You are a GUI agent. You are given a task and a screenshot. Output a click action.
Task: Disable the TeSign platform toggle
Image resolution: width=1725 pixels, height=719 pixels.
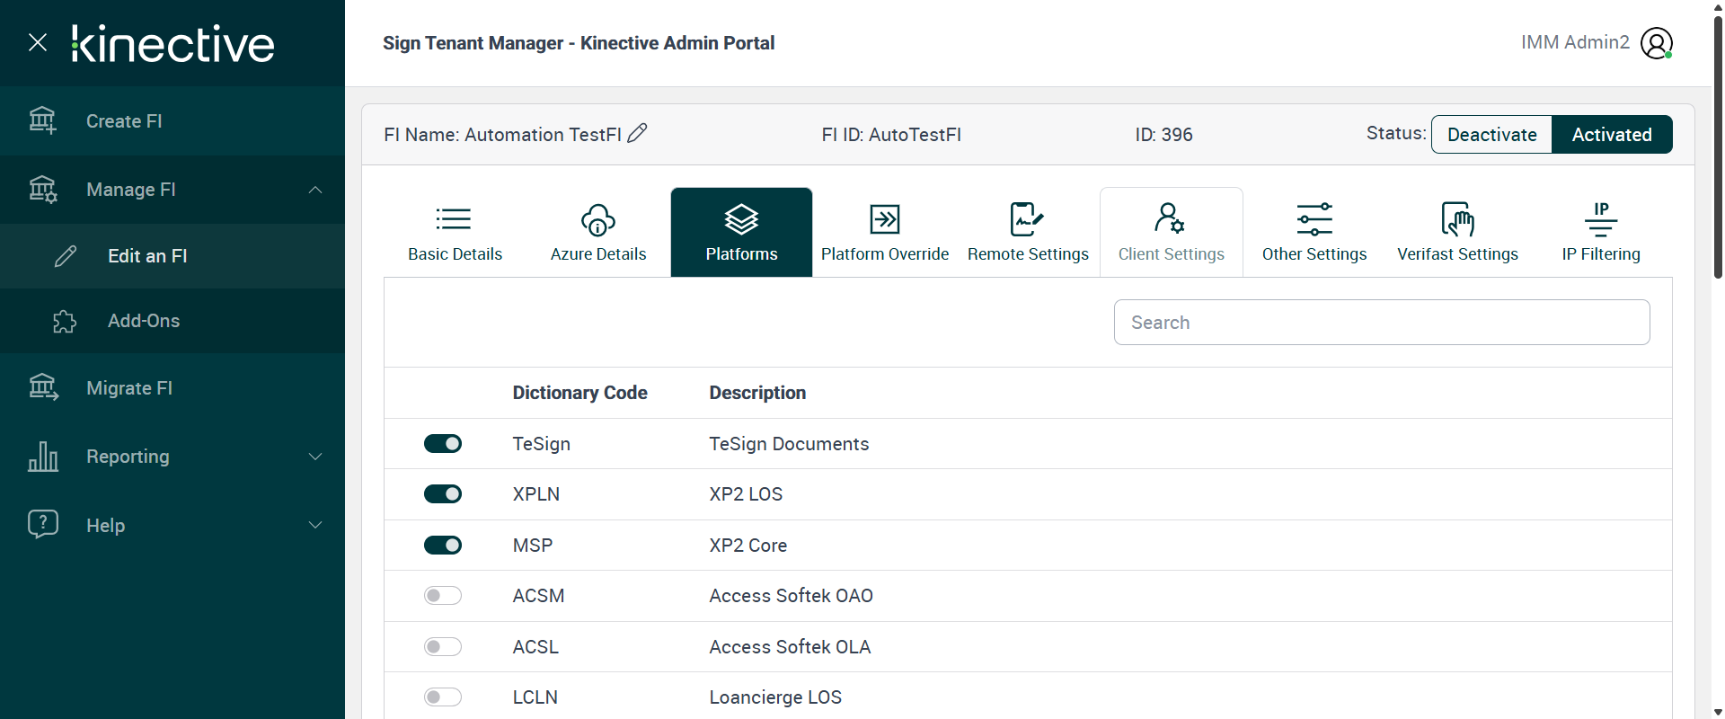[443, 444]
